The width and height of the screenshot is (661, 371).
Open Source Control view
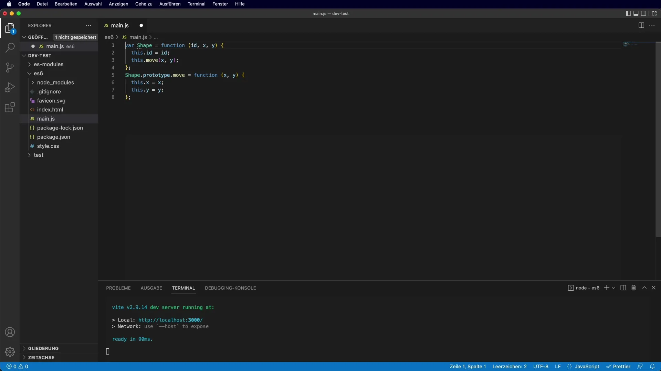[10, 67]
